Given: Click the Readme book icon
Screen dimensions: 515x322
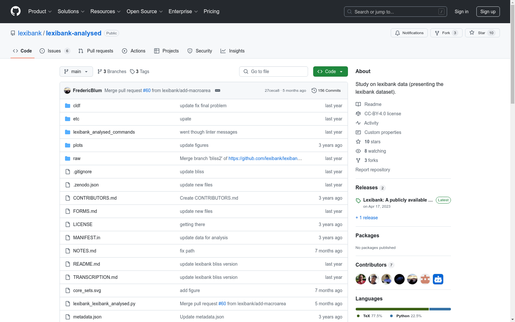Looking at the screenshot, I should coord(358,104).
